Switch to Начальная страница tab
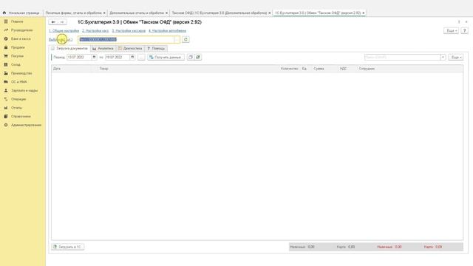 21,13
